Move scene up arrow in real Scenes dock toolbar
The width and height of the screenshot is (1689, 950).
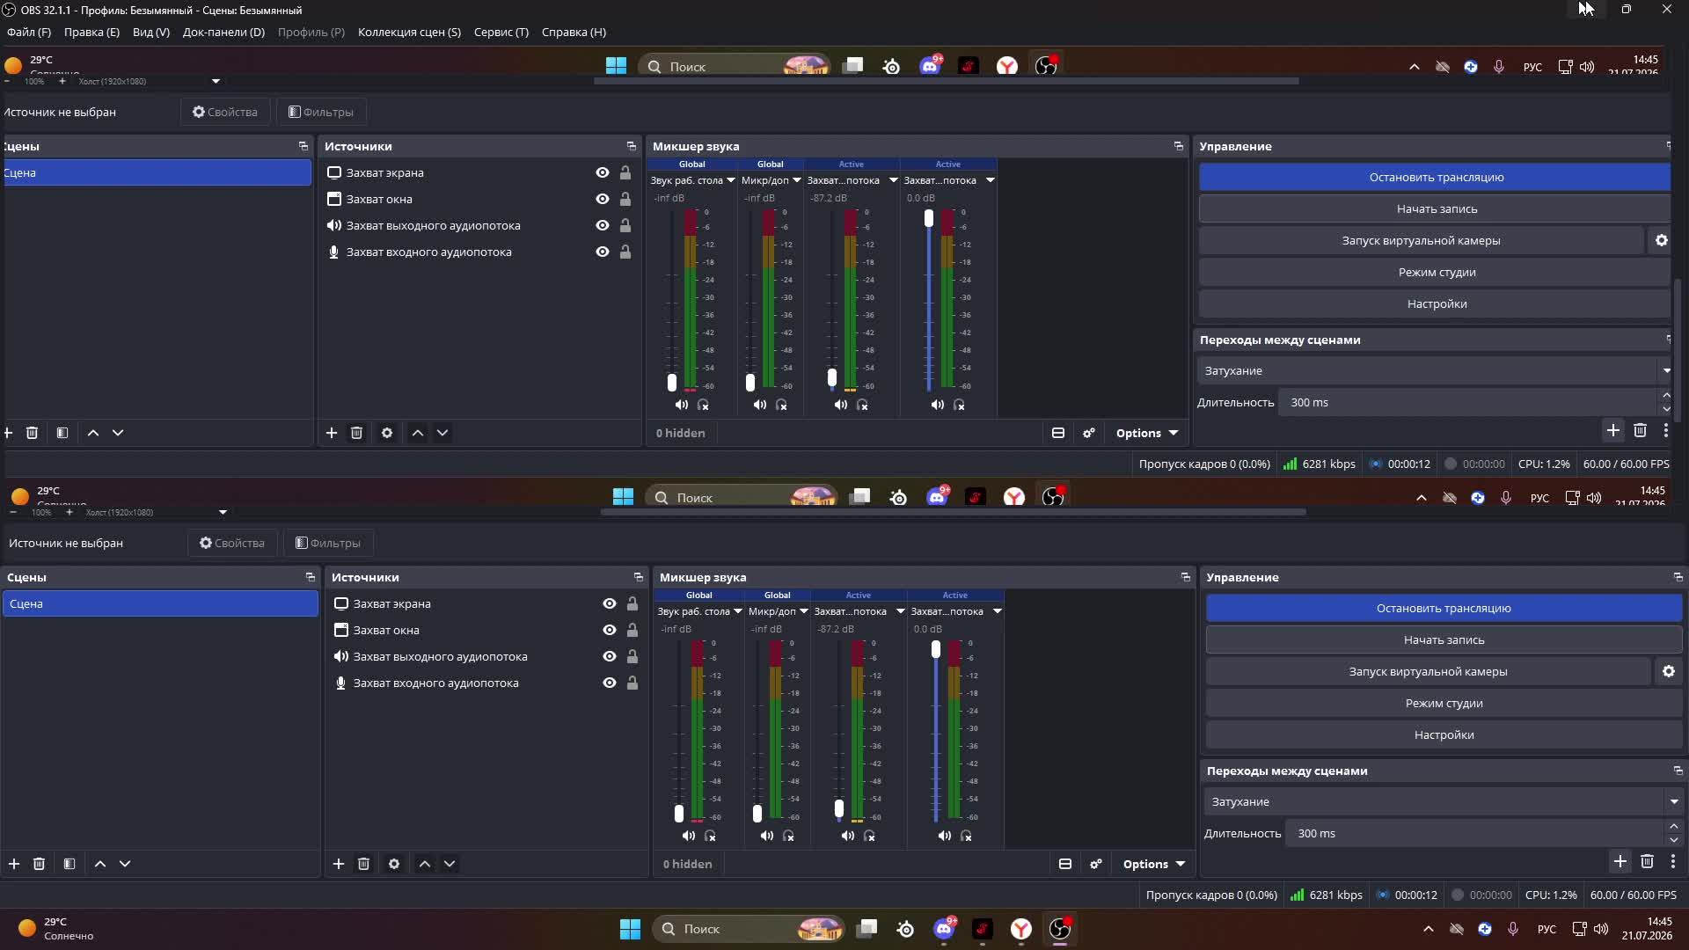coord(100,864)
